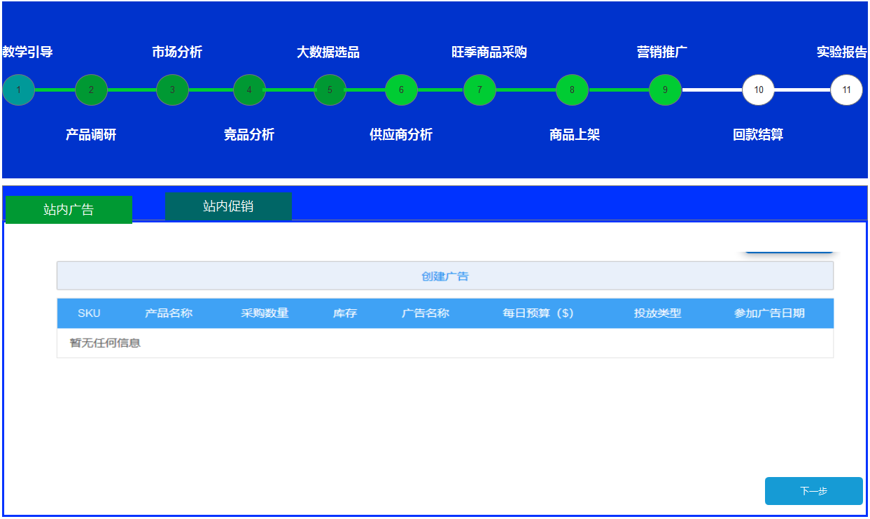Switch to the 站内促销 tab
The image size is (870, 519).
point(228,206)
